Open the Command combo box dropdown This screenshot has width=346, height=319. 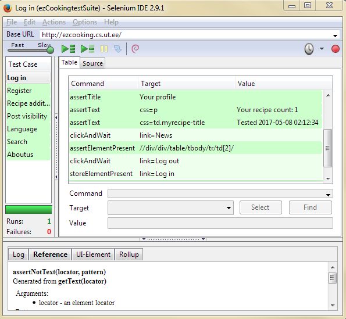pos(328,195)
